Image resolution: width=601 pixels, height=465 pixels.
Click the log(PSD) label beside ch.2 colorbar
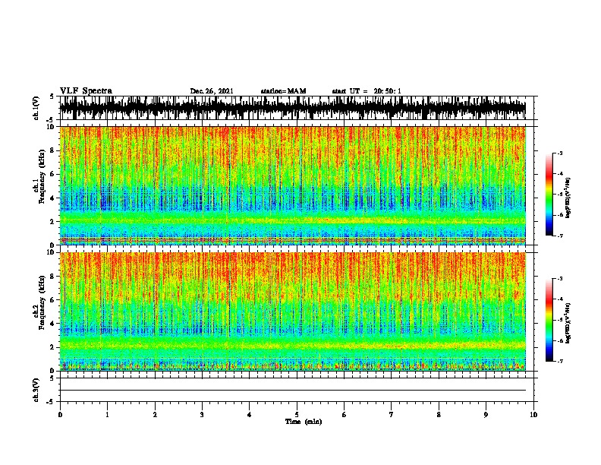pos(568,323)
